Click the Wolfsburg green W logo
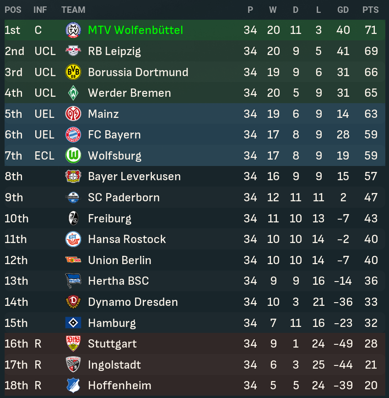The image size is (389, 398). [x=73, y=155]
